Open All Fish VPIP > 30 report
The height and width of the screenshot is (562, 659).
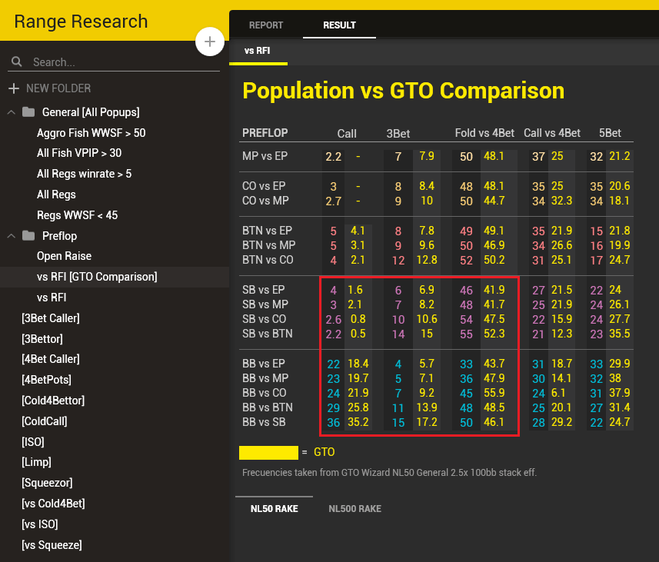tap(79, 153)
